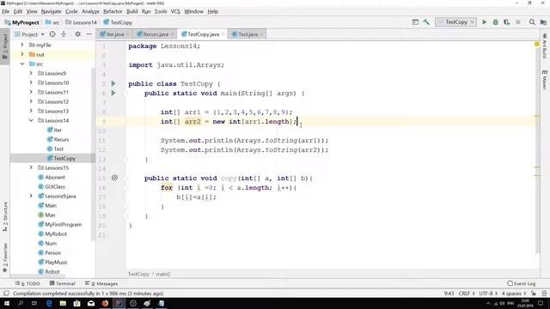The image size is (550, 309).
Task: Change the 4 spaces indent setting
Action: pos(514,294)
